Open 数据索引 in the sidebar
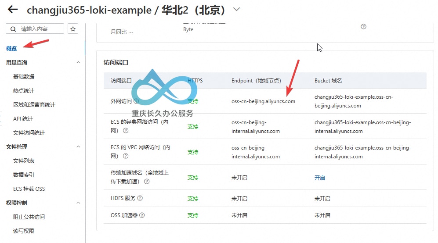438x243 pixels. tap(24, 175)
